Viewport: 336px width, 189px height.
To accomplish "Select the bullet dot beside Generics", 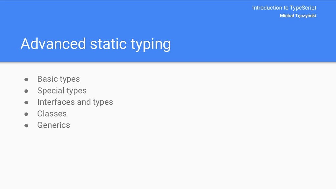I will coord(26,126).
